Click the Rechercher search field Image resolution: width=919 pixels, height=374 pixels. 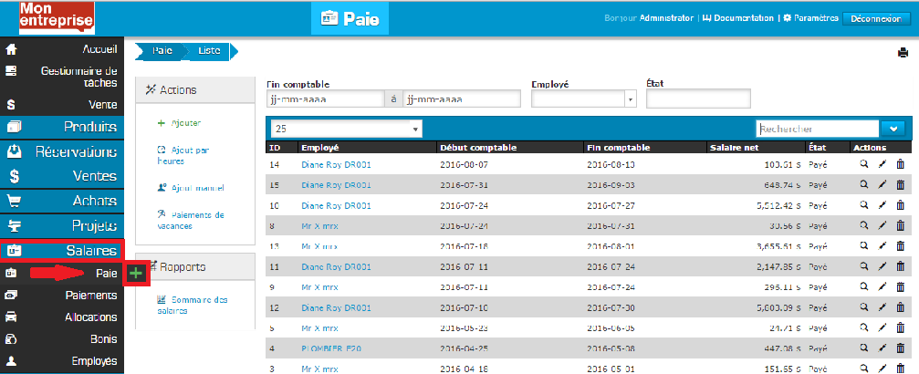pos(817,130)
